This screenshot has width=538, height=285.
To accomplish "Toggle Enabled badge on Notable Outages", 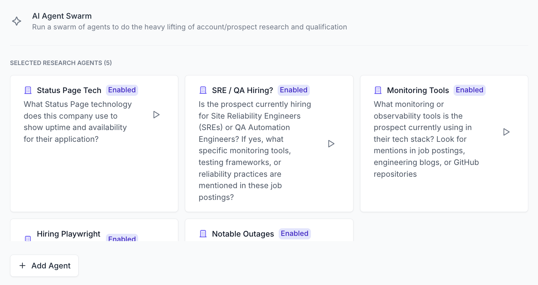I will pos(295,233).
